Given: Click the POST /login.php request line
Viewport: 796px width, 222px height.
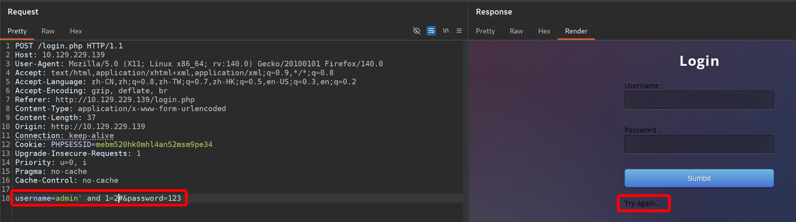Looking at the screenshot, I should pos(69,46).
